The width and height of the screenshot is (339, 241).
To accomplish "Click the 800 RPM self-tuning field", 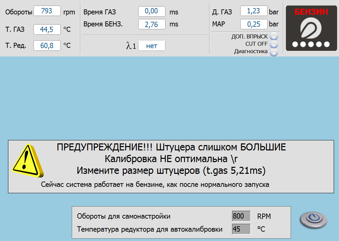I will click(241, 216).
